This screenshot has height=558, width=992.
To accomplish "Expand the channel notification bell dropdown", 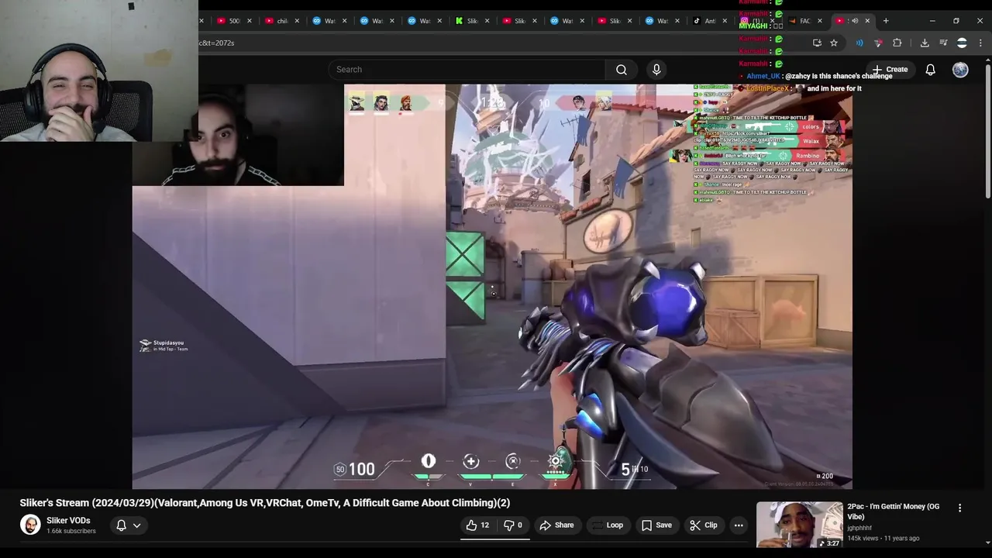I will (x=129, y=525).
